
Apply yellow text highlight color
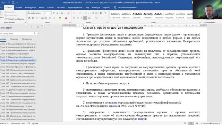[60, 18]
